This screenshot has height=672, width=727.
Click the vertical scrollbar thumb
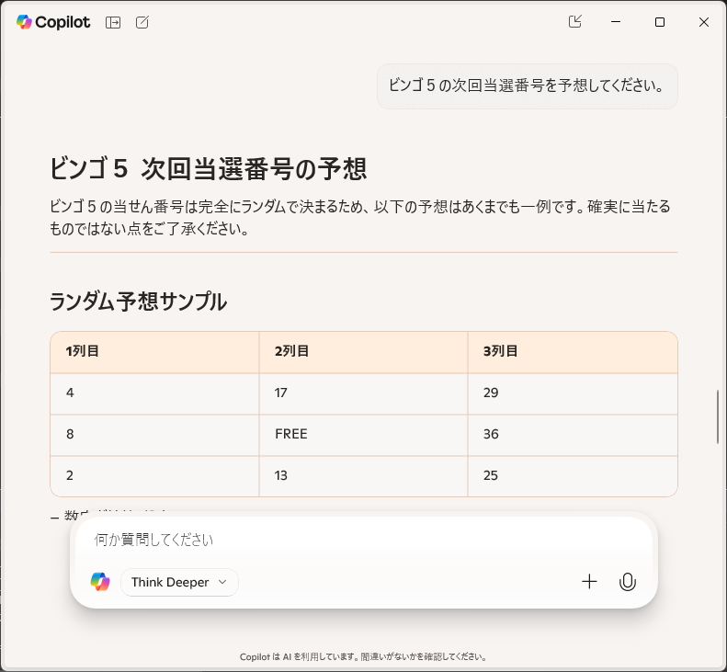tap(718, 417)
